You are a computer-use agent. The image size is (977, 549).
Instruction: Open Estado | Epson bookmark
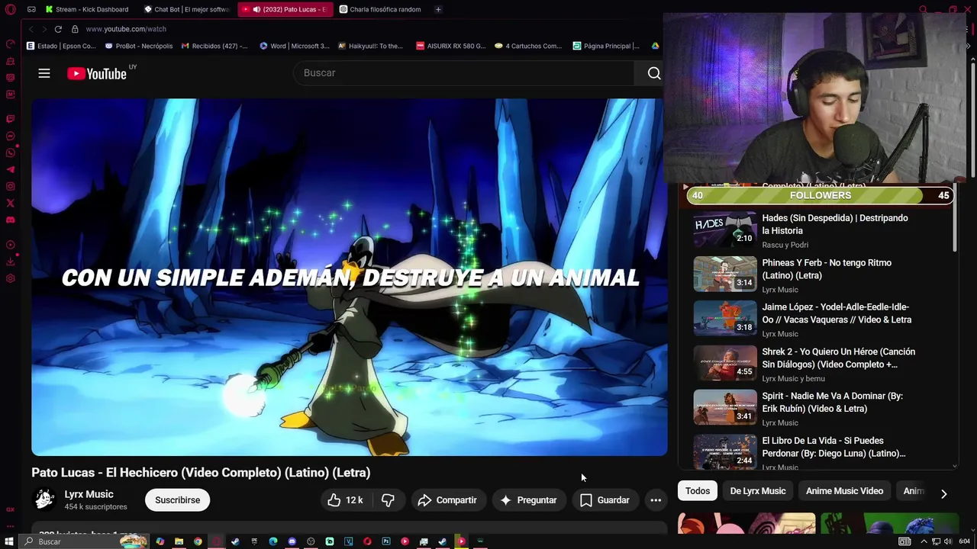61,46
